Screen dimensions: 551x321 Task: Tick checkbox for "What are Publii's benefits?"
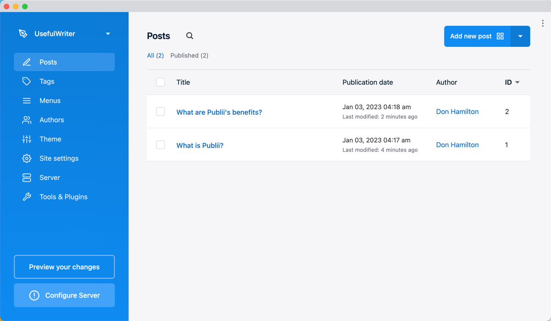160,111
